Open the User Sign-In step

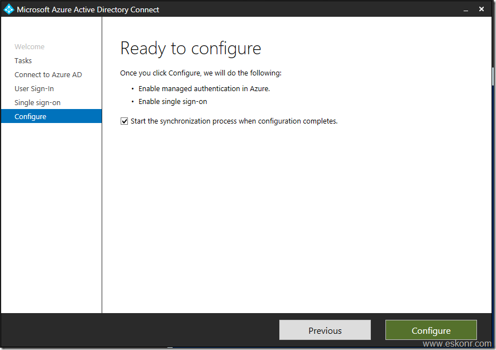34,88
